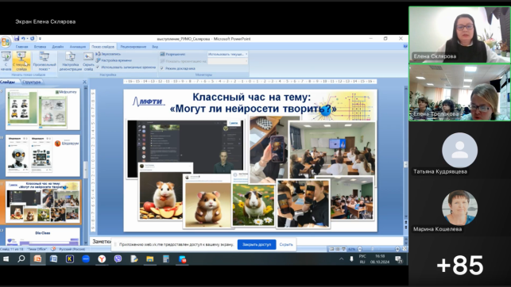Viewport: 511px width, 287px height.
Task: Start slideshow from beginning icon
Action: [6, 61]
